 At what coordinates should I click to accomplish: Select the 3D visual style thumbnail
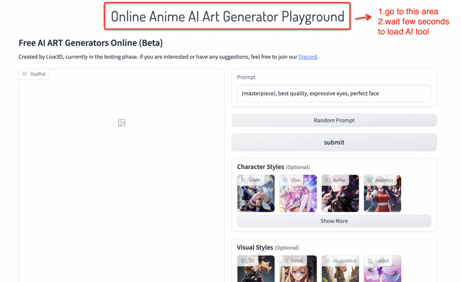click(x=256, y=269)
